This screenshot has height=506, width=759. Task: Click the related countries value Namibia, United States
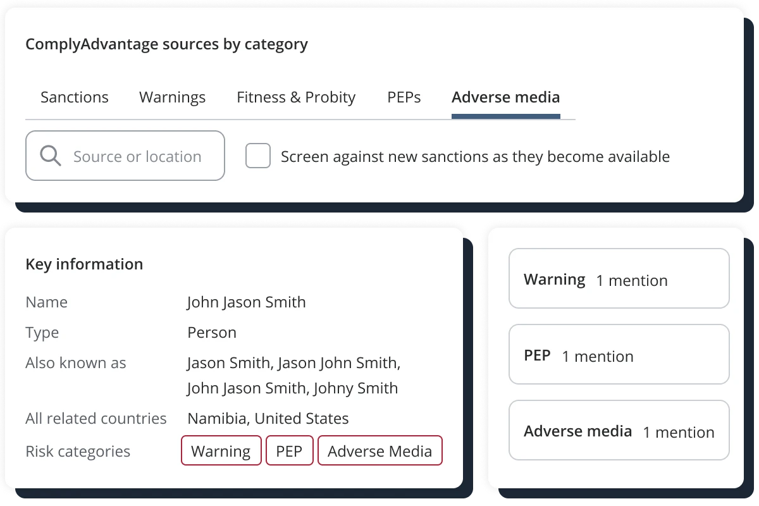[268, 419]
